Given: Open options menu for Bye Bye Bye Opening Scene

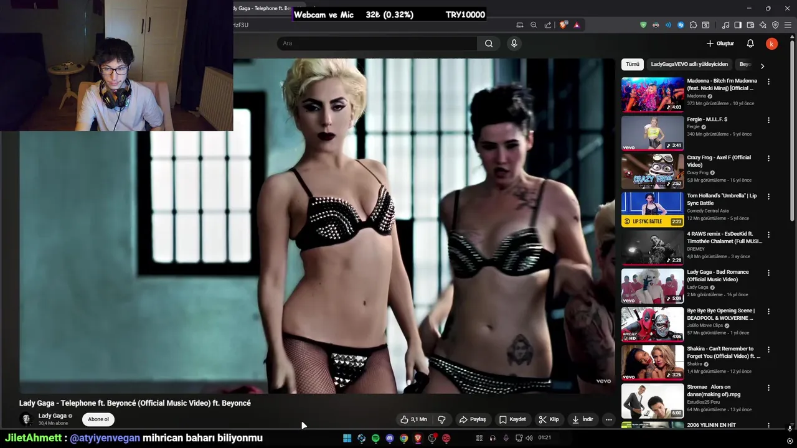Looking at the screenshot, I should click(x=768, y=311).
